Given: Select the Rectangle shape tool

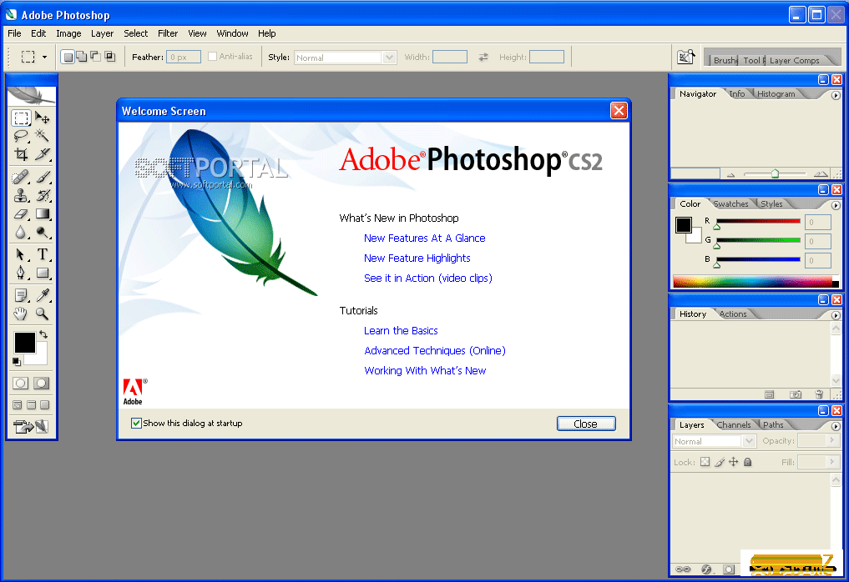Looking at the screenshot, I should tap(43, 273).
